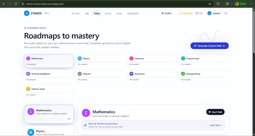Click the Astronomy subject name text
The width and height of the screenshot is (255, 136).
click(140, 74)
